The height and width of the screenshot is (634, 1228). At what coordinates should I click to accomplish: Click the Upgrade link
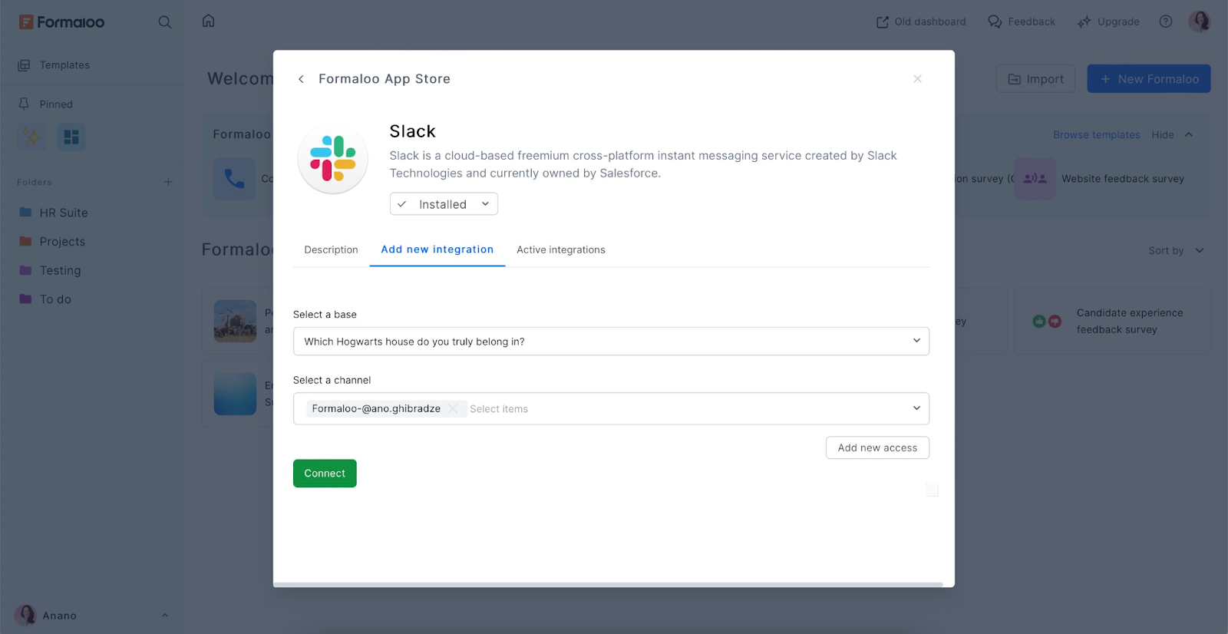1108,21
